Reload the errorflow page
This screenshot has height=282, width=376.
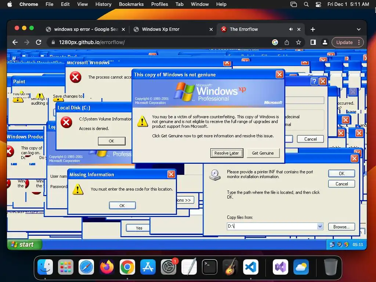pos(39,43)
